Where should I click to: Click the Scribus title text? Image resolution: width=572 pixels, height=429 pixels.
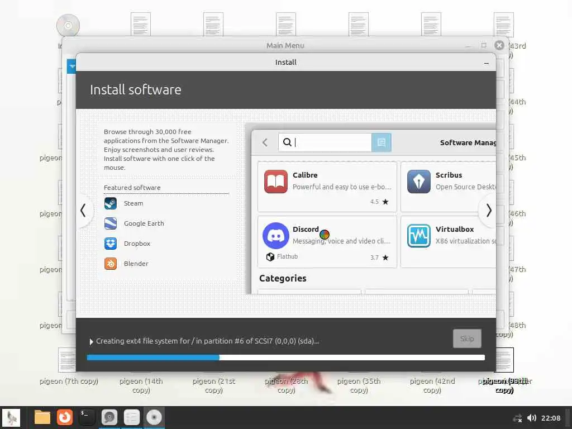coord(449,175)
